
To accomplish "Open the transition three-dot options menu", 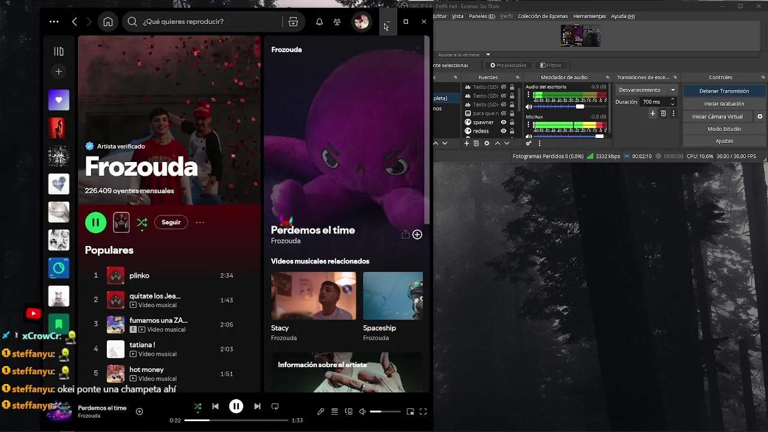I will [674, 113].
